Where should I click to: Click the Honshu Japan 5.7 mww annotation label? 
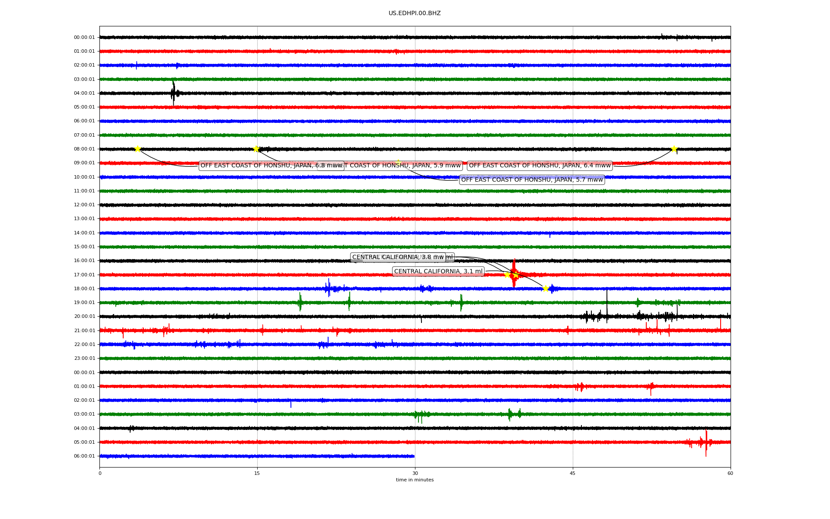tap(532, 179)
